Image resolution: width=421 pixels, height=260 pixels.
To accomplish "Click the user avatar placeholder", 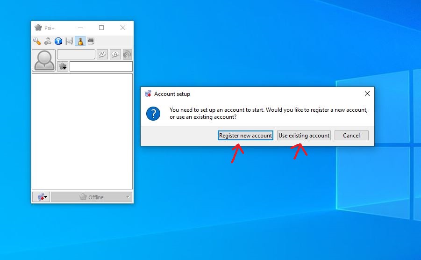I will point(44,60).
